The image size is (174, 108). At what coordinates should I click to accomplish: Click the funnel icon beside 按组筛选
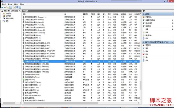pyautogui.click(x=144, y=26)
